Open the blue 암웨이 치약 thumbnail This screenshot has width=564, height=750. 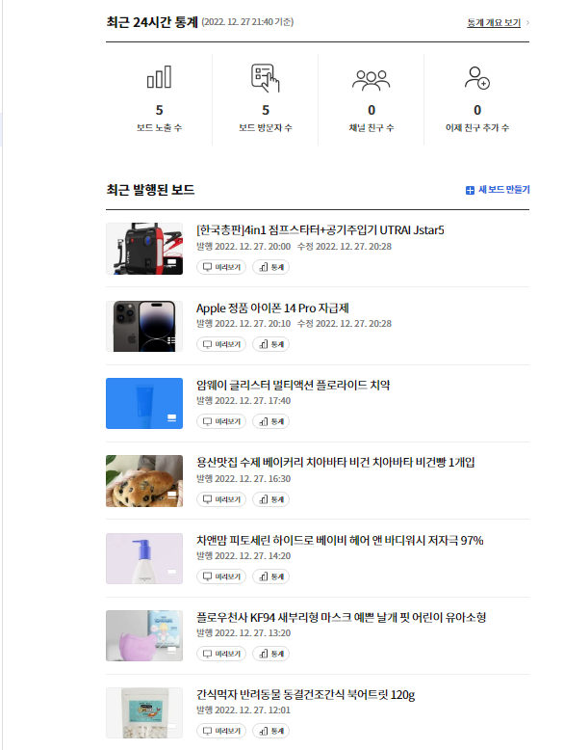click(x=144, y=403)
